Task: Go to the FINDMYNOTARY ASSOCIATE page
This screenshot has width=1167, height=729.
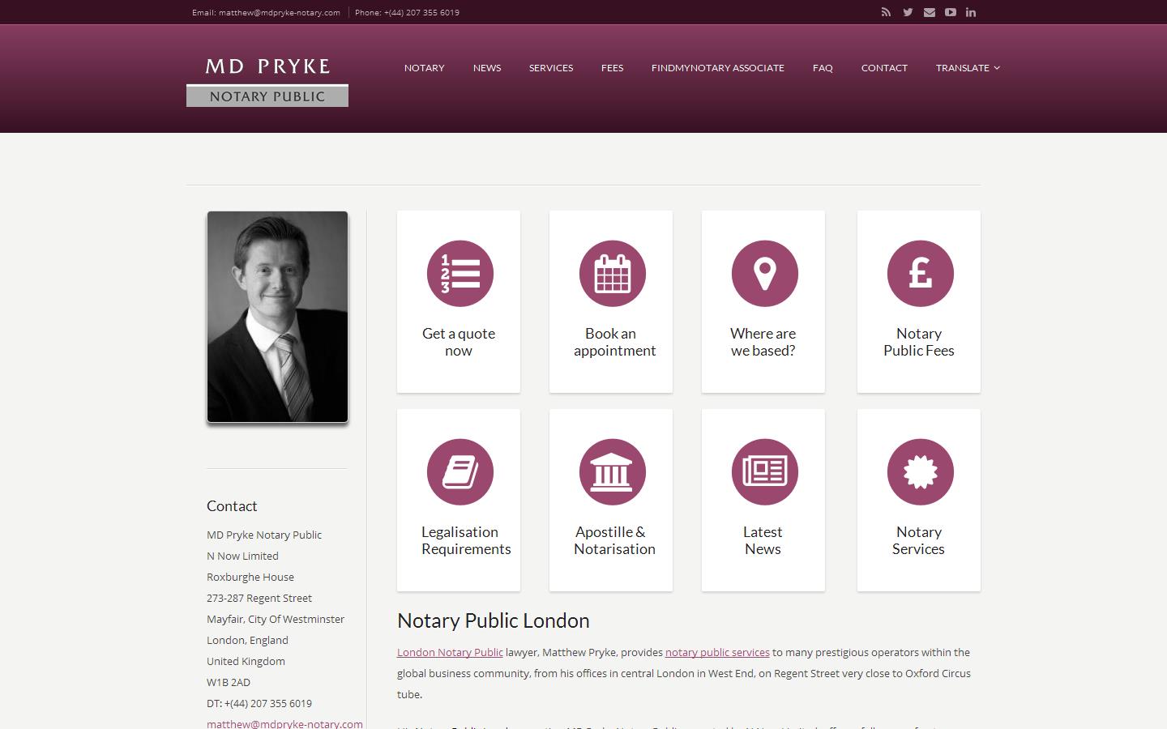Action: point(717,68)
